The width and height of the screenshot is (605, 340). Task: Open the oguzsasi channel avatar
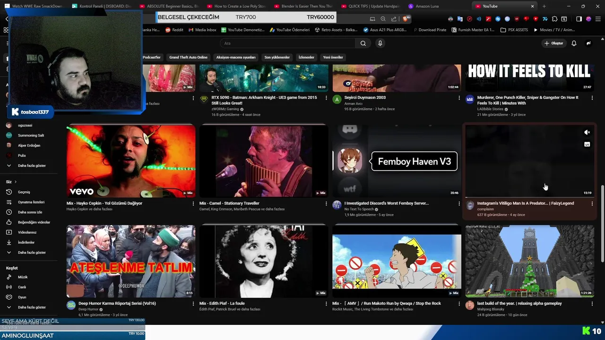(9, 125)
